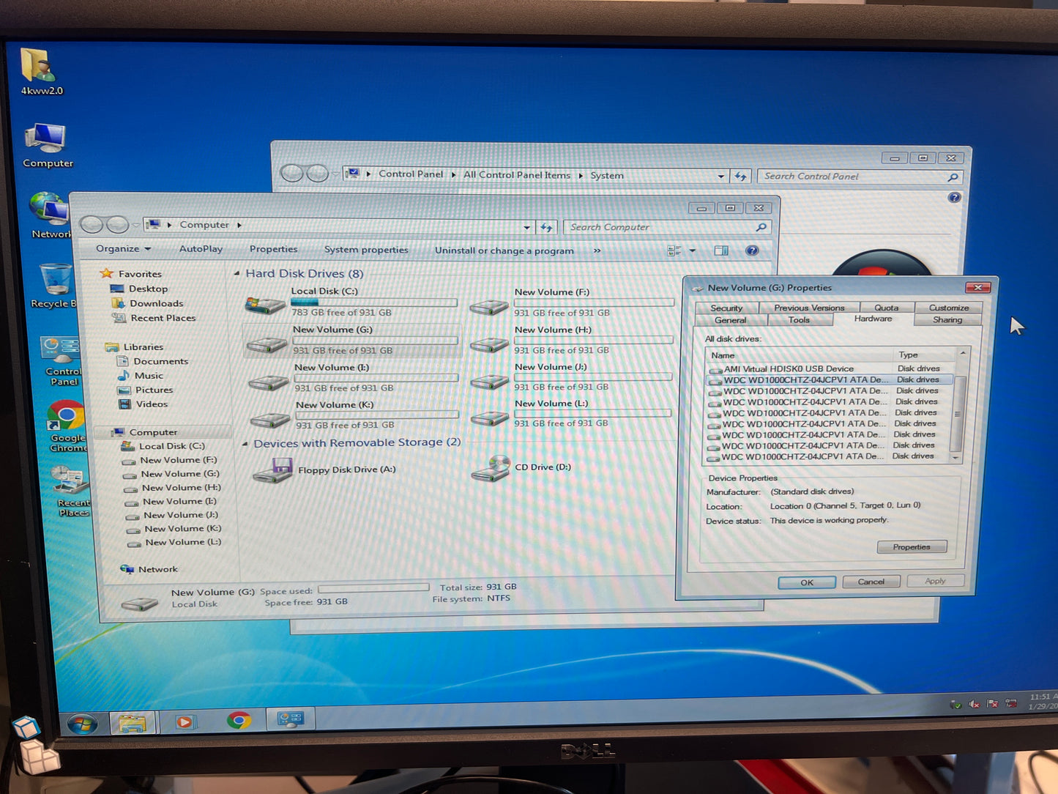
Task: Switch to the Quota tab
Action: click(886, 308)
